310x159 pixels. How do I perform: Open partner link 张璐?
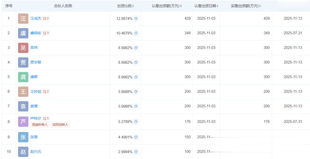click(34, 137)
